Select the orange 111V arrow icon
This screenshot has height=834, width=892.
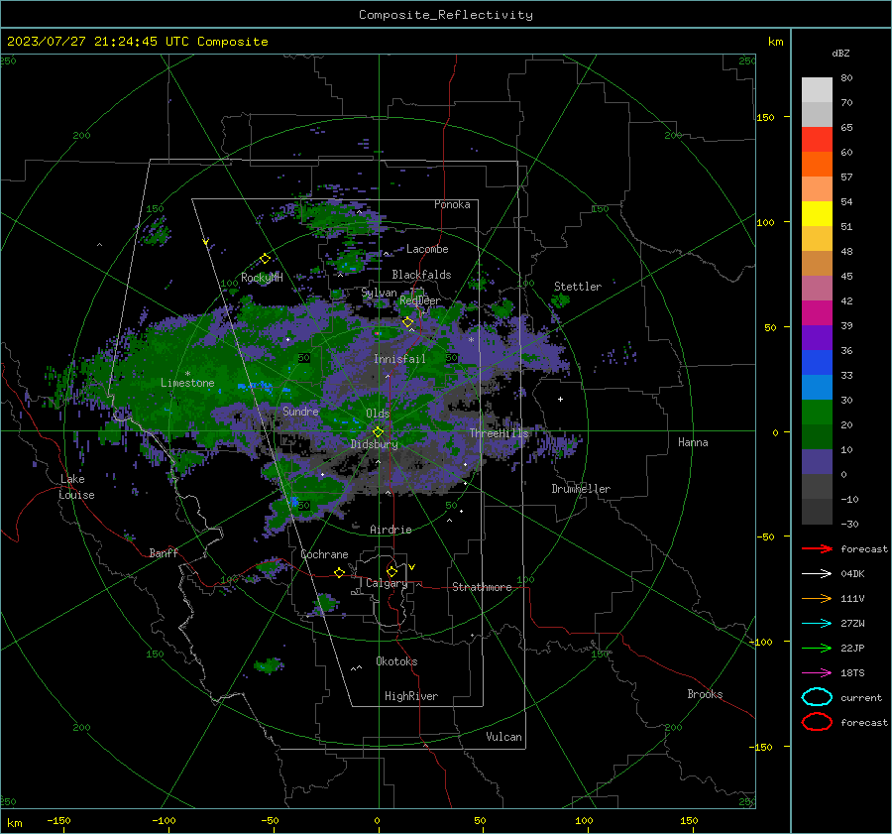817,598
